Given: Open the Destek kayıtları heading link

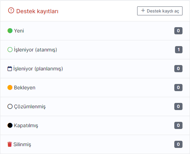Looking at the screenshot, I should pos(37,11).
